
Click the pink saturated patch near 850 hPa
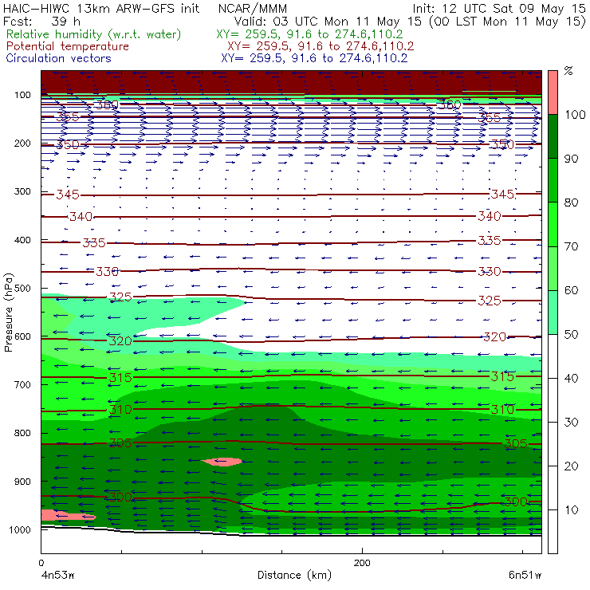point(222,462)
